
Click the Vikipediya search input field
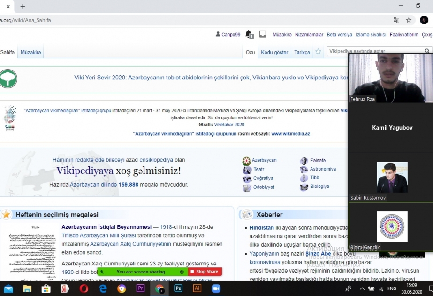pyautogui.click(x=375, y=51)
